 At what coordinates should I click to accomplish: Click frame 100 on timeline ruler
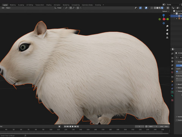click(51, 130)
